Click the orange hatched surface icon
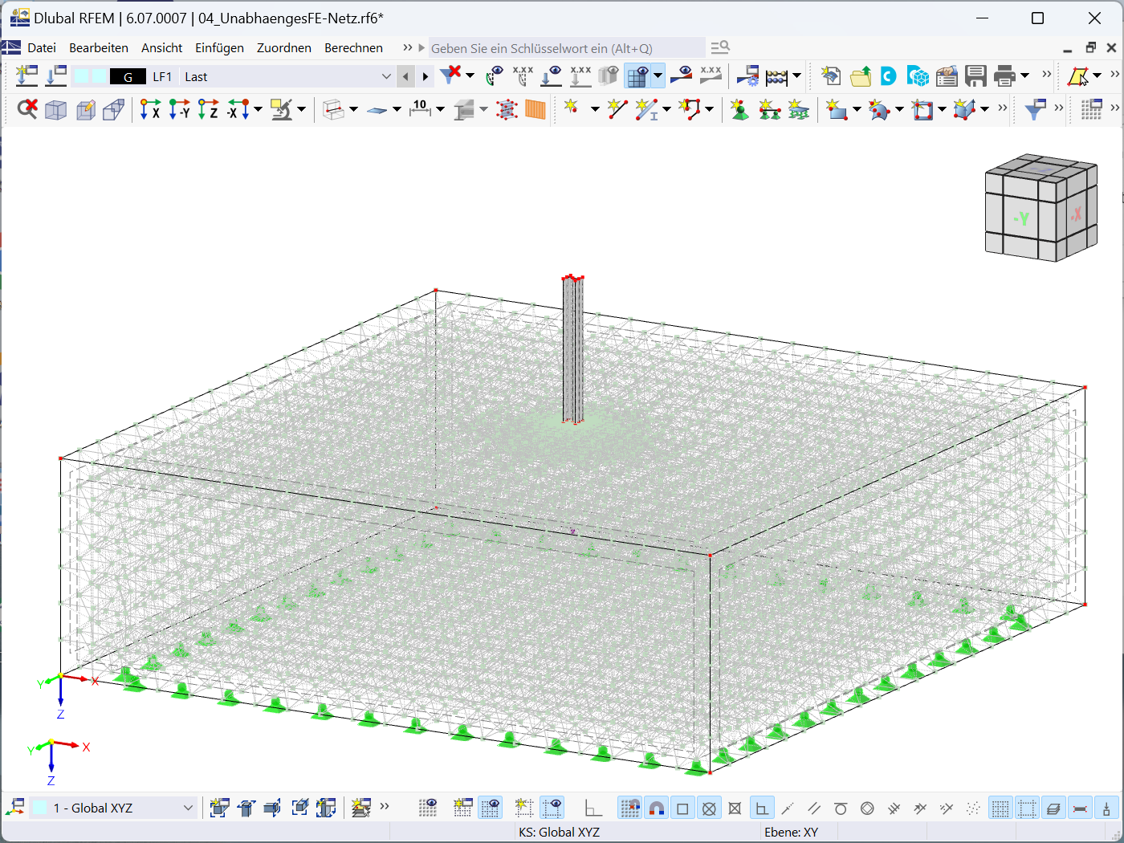Image resolution: width=1124 pixels, height=843 pixels. [536, 109]
